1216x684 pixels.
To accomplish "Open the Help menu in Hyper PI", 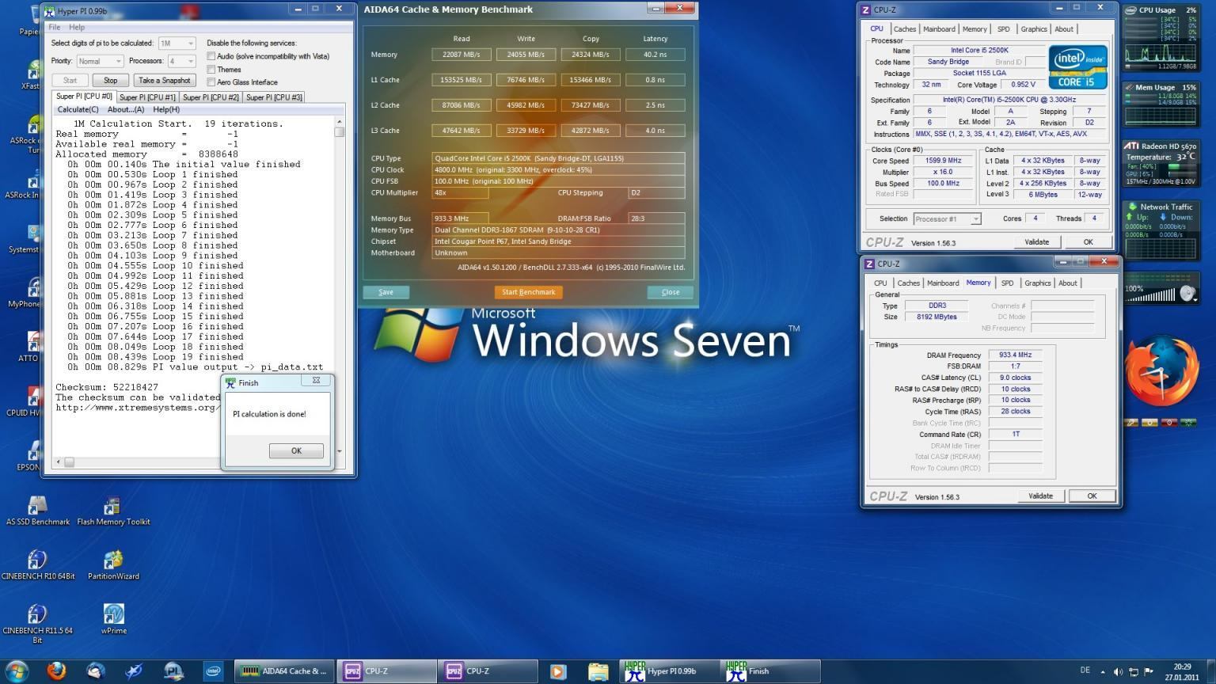I will point(77,27).
